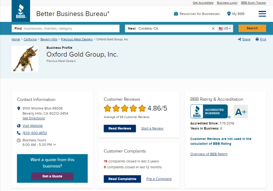Click the 4.86/5 rating score
This screenshot has height=191, width=273.
click(x=157, y=108)
